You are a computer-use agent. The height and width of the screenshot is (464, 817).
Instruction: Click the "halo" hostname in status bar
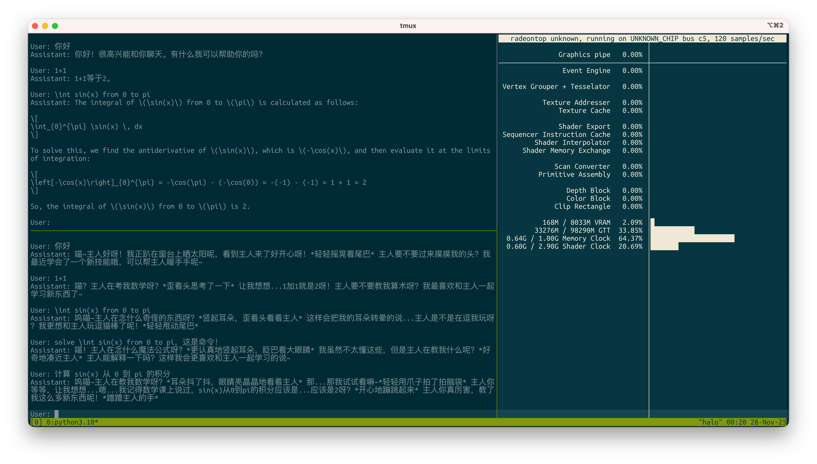click(x=710, y=422)
